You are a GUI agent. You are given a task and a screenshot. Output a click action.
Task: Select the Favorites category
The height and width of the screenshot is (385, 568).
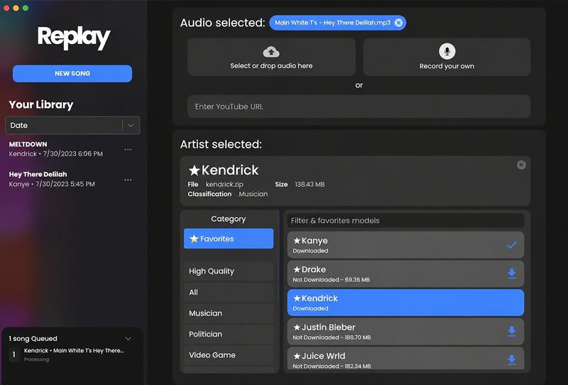229,239
